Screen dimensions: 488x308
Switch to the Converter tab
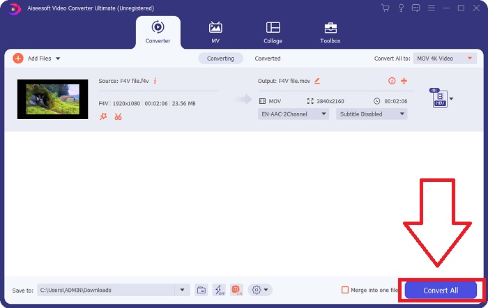click(158, 32)
